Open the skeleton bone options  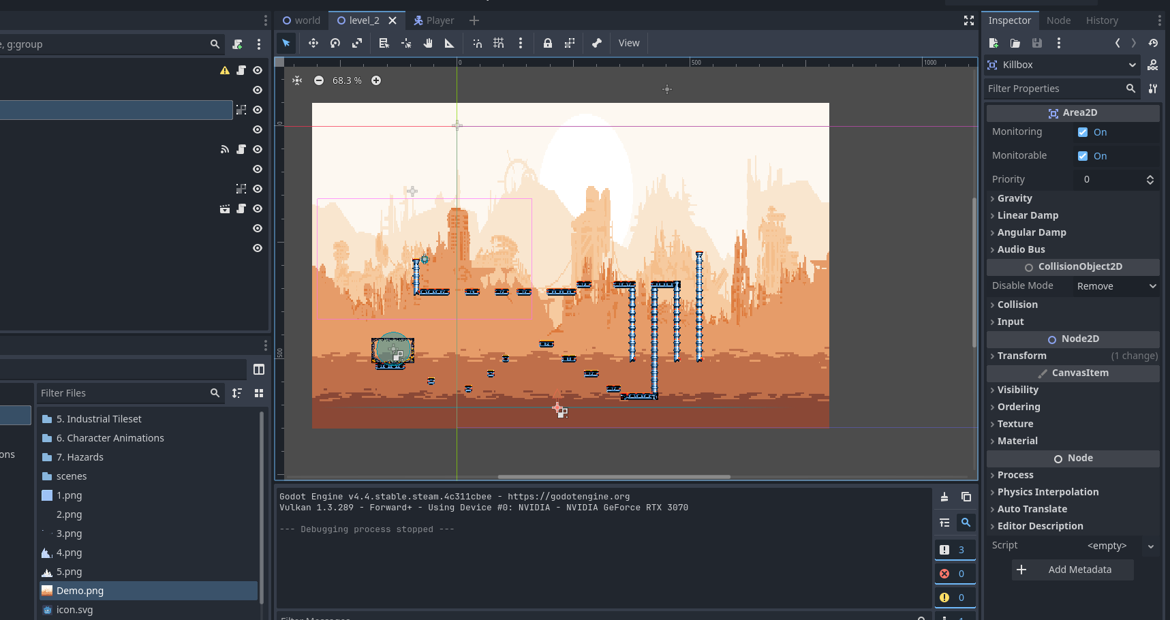click(x=597, y=43)
